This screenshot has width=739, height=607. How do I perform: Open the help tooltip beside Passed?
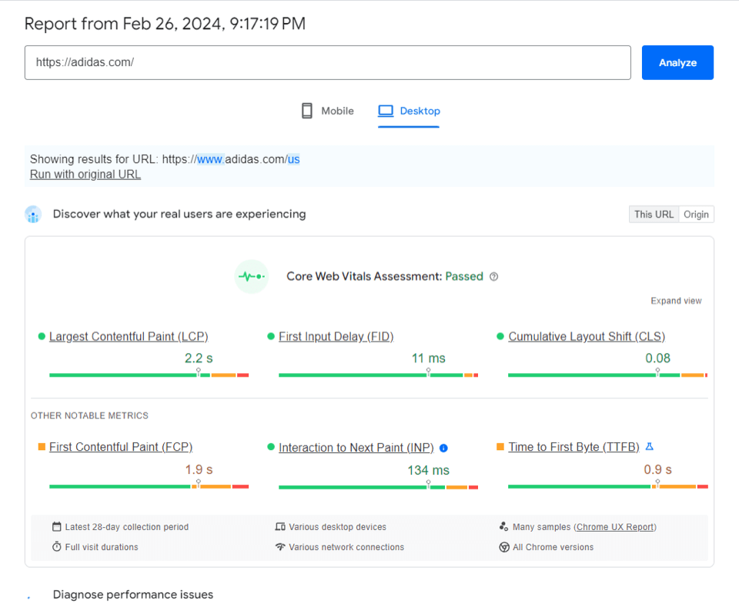coord(493,276)
